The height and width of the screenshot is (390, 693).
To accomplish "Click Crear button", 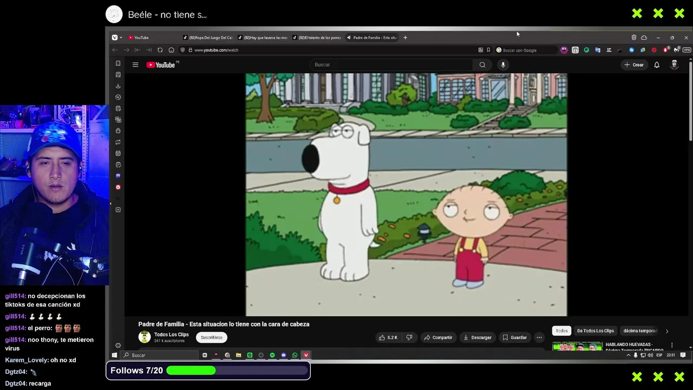I will (x=633, y=64).
